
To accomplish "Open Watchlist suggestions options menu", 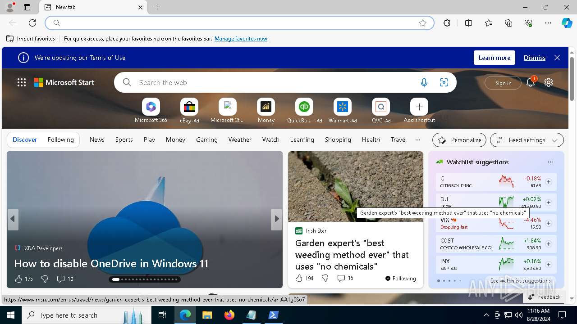I will 550,162.
